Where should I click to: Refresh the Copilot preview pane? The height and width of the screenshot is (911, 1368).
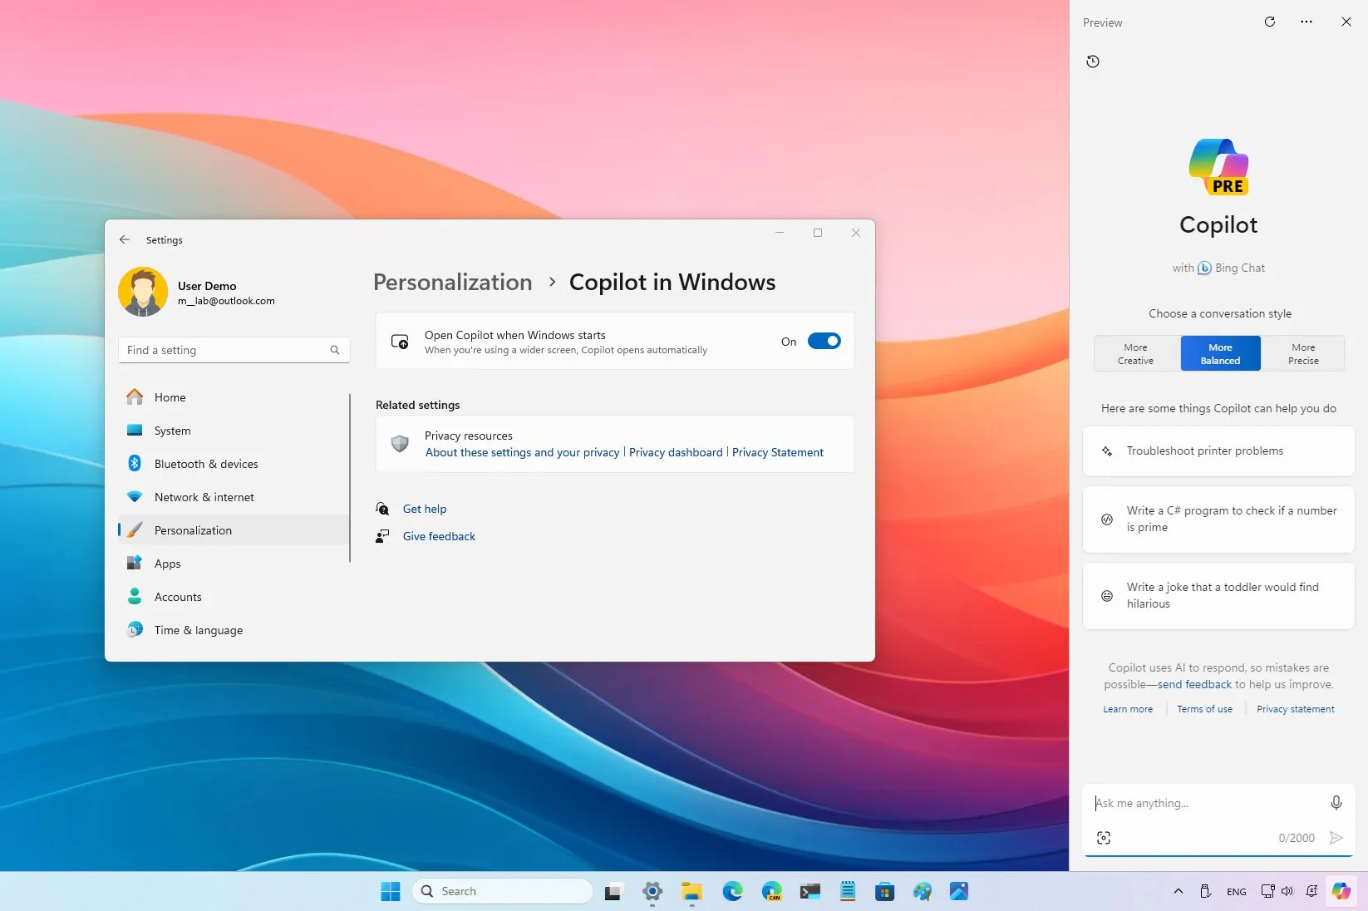pos(1270,22)
